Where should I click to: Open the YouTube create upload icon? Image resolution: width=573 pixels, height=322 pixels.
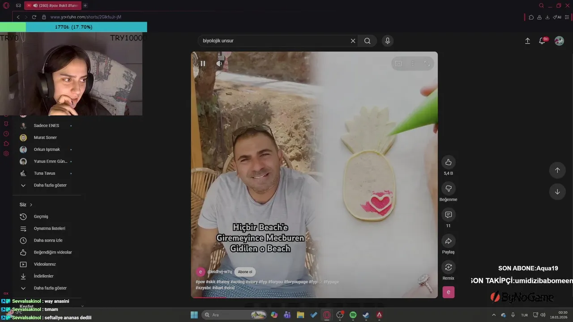[x=527, y=41]
